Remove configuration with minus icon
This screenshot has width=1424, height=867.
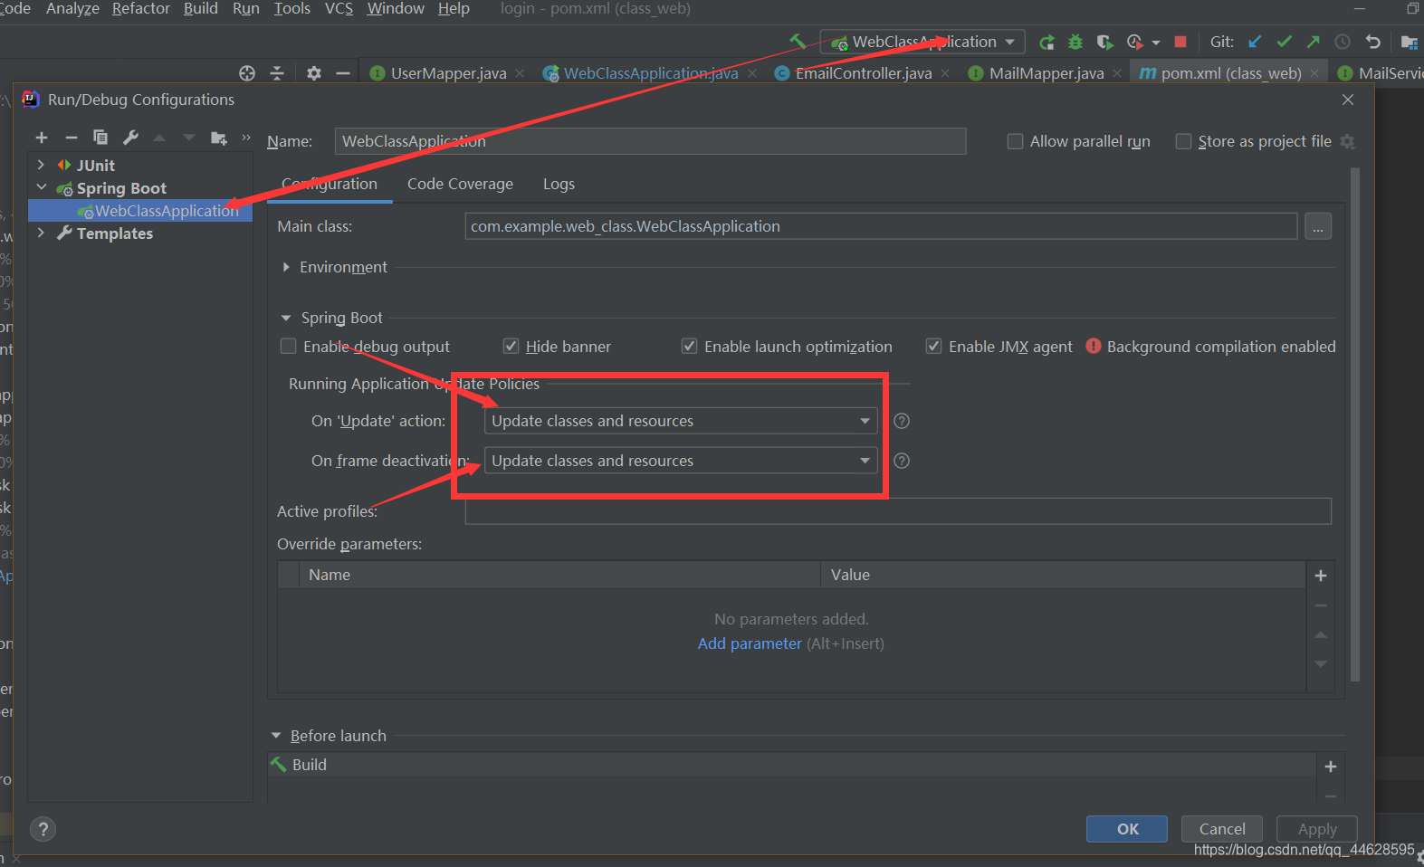click(x=72, y=138)
